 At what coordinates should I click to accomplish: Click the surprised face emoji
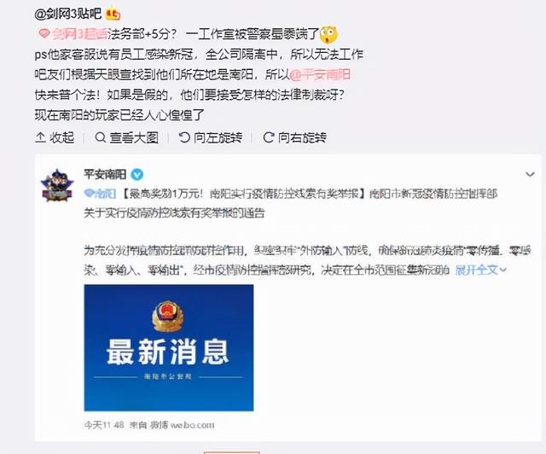click(328, 34)
